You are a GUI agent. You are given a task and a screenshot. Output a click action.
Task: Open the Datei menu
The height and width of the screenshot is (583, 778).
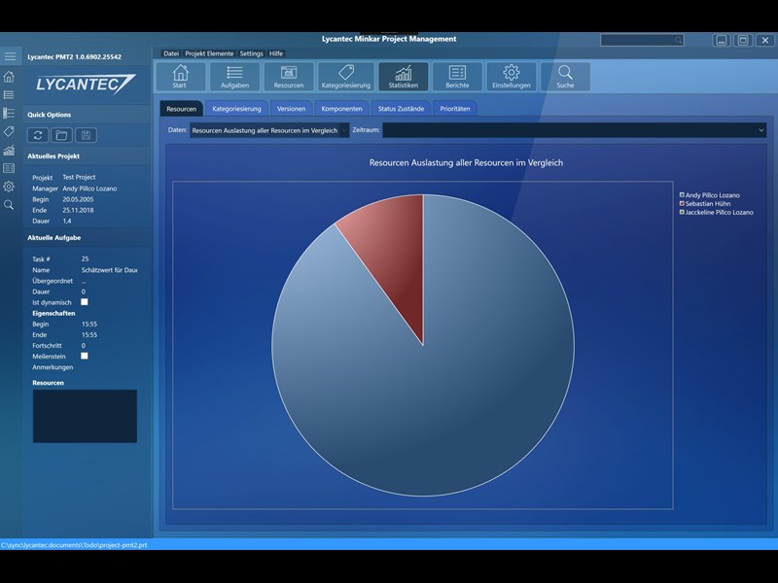pyautogui.click(x=171, y=53)
